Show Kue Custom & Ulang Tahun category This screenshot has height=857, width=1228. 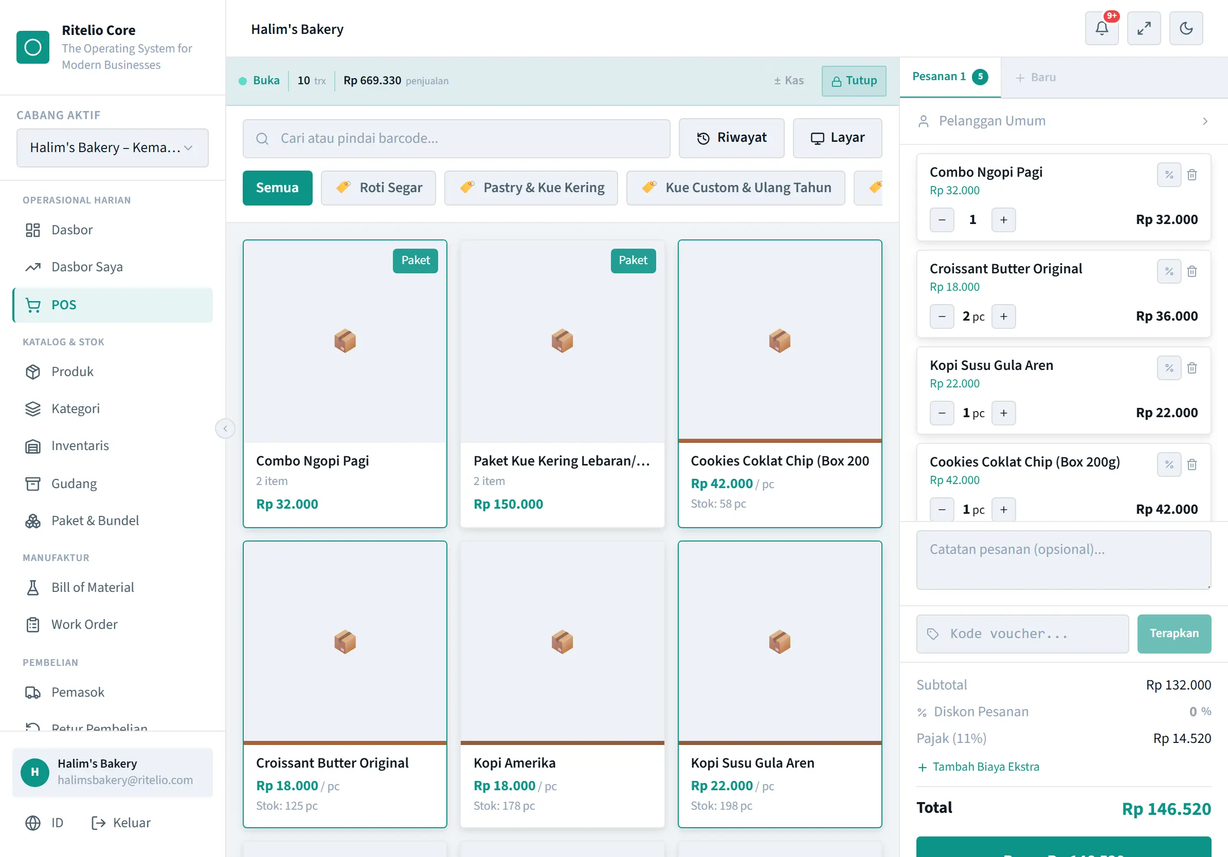click(x=735, y=188)
